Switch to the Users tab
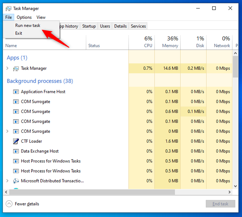This screenshot has width=242, height=217. coord(105,26)
